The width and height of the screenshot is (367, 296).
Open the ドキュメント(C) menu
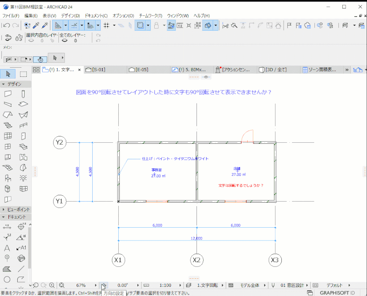pos(96,16)
